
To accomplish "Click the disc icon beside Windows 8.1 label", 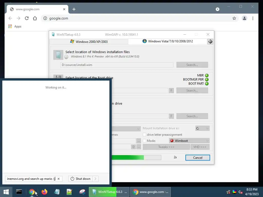I will point(66,57).
